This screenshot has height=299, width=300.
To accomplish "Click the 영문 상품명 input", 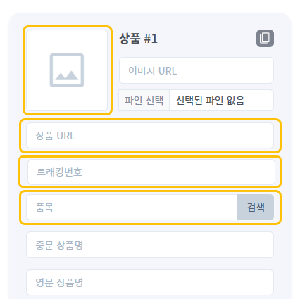I will [x=150, y=282].
